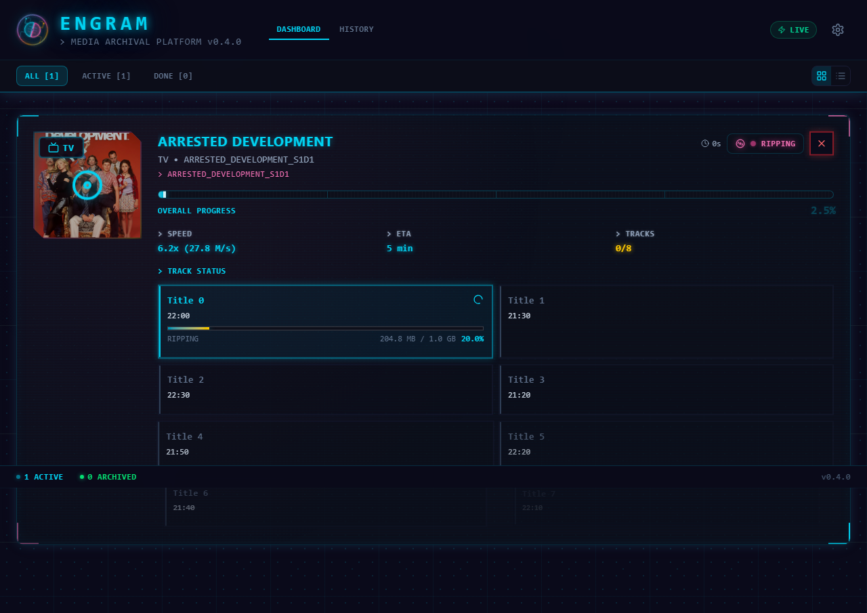Select the Title 3 track card
Viewport: 867px width, 613px height.
click(667, 389)
